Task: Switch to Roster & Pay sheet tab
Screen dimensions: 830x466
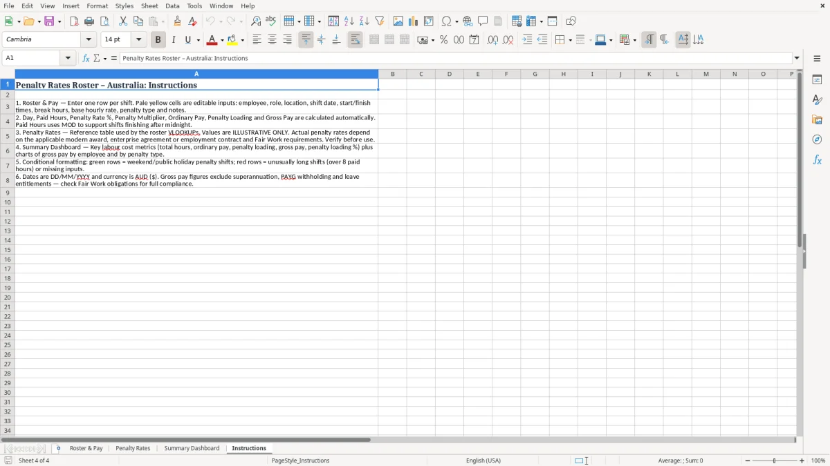Action: (x=86, y=449)
